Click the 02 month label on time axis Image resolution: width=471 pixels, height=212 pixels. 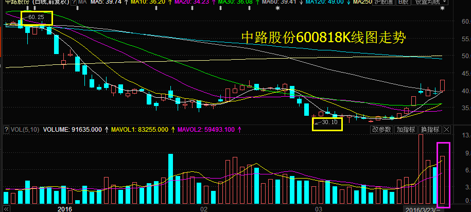(x=204, y=209)
